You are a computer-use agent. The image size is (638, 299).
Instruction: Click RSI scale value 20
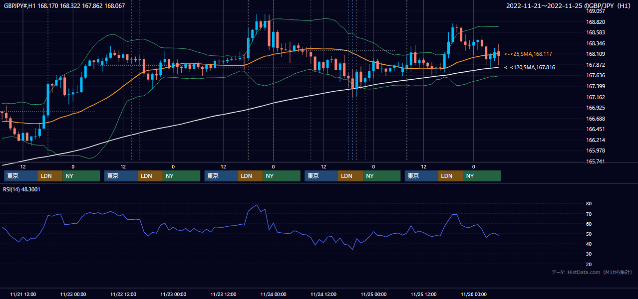click(589, 264)
